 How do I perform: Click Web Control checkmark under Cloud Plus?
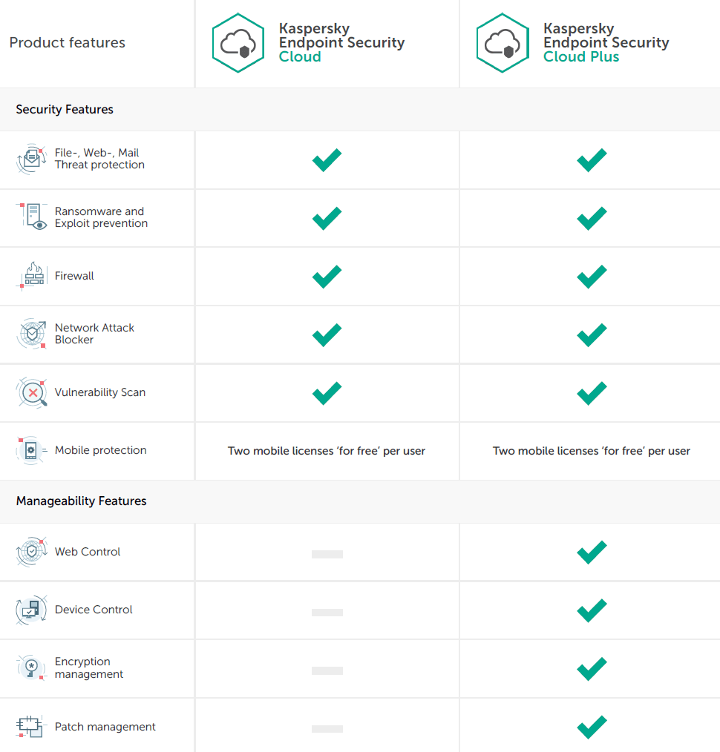coord(592,552)
